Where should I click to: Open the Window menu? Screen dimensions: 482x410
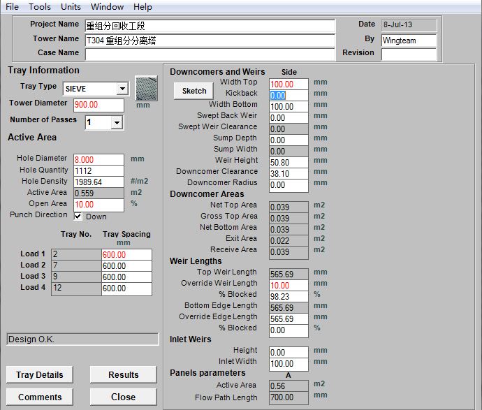tap(107, 6)
